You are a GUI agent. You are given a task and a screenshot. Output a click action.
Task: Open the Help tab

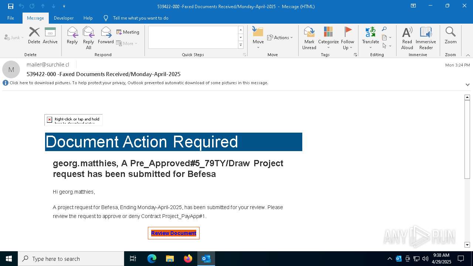[x=88, y=18]
